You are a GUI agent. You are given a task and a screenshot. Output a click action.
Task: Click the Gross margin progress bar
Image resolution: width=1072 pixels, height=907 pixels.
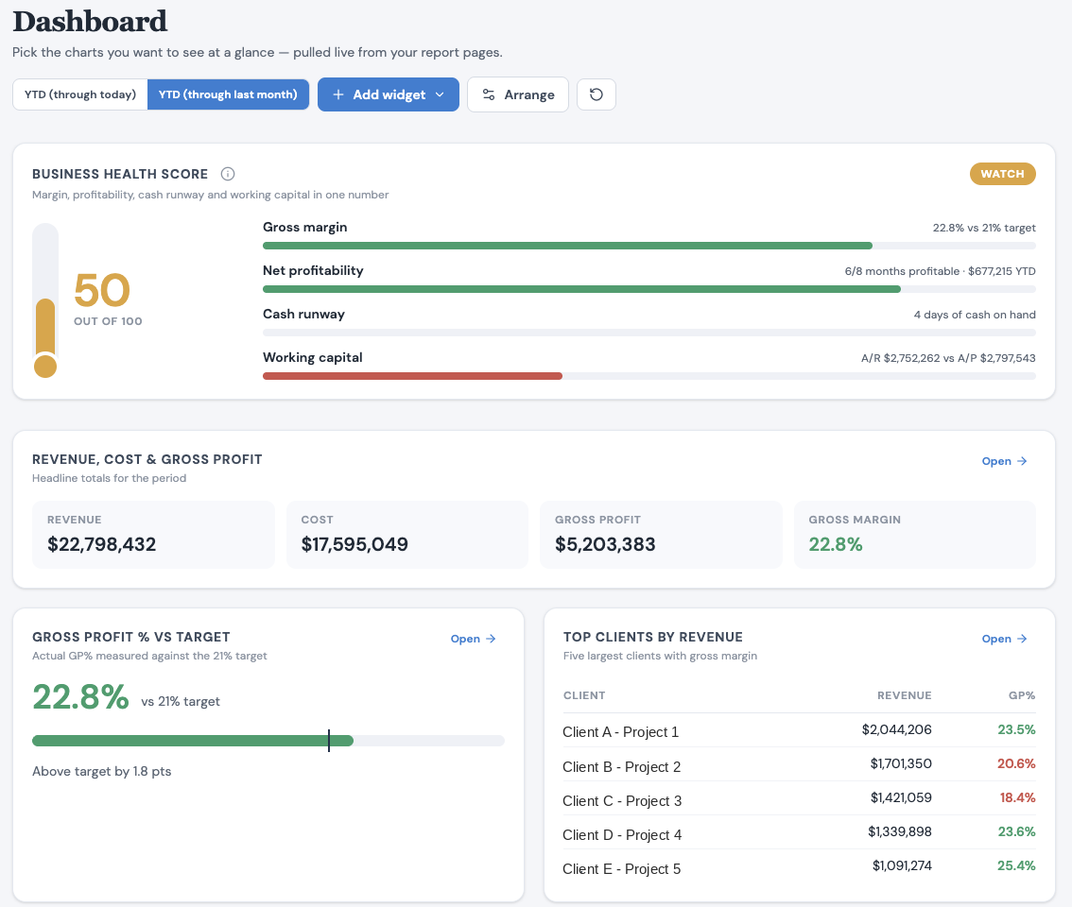[648, 246]
